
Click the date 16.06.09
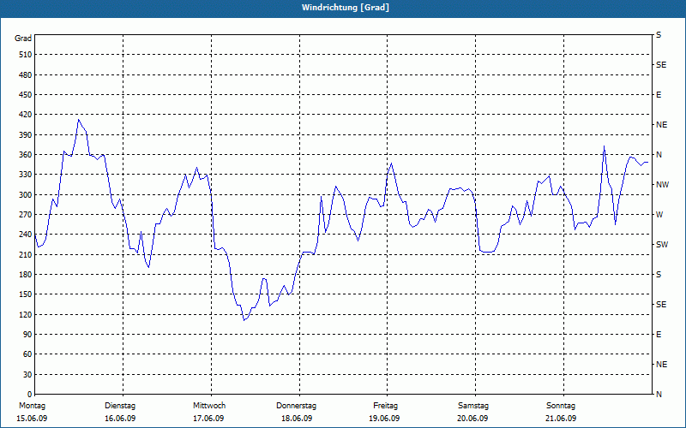[120, 419]
